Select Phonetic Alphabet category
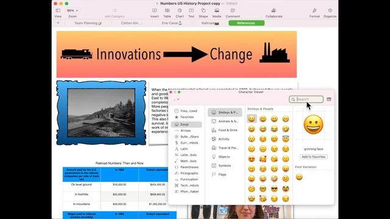This screenshot has width=390, height=219. [x=186, y=192]
